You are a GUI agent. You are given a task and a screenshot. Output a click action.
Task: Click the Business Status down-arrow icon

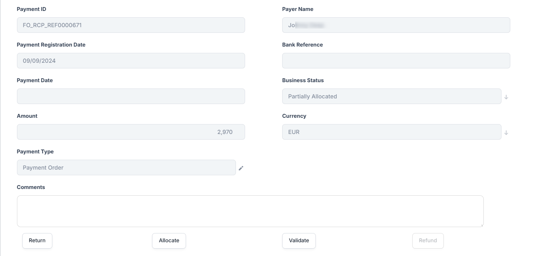506,97
